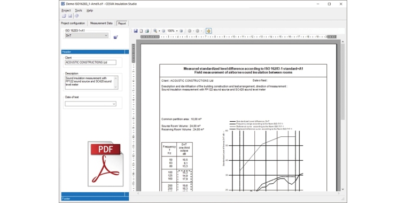Zoom out of report with minus icon
Viewport: 406px width, 203px height.
point(163,31)
